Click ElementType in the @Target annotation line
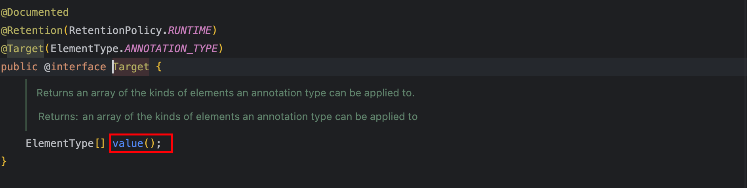 coord(84,49)
